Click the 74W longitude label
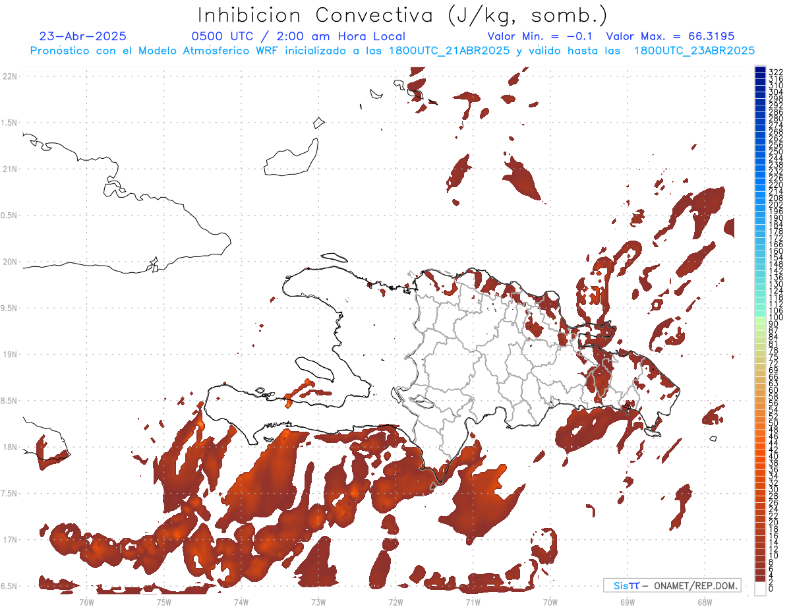791x611 pixels. click(x=241, y=602)
